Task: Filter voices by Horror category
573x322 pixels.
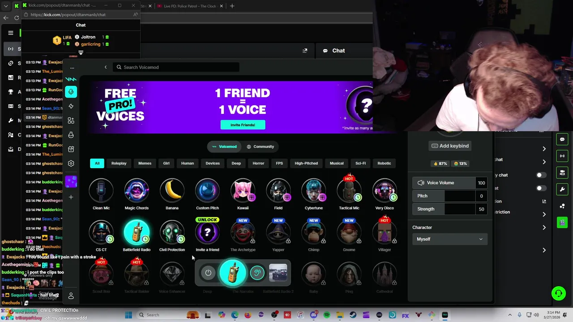Action: point(258,163)
